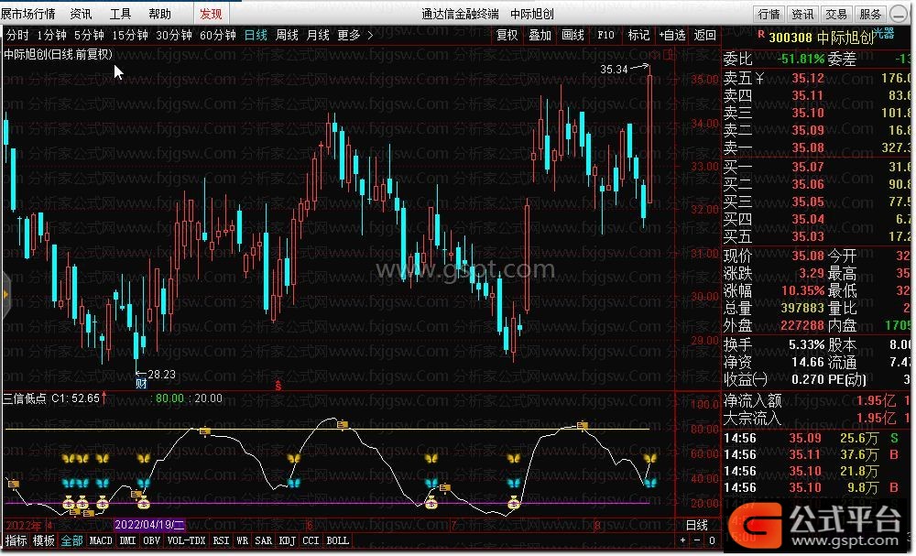The width and height of the screenshot is (916, 556).
Task: Click the red S marker below the chart
Action: [x=278, y=386]
